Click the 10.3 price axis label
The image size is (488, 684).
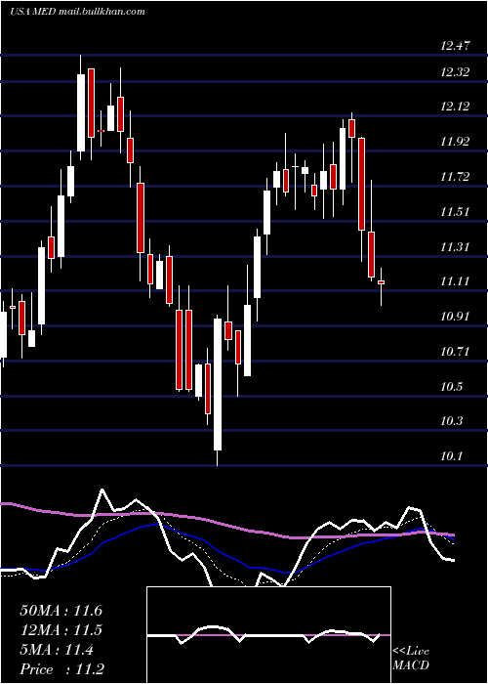point(451,421)
